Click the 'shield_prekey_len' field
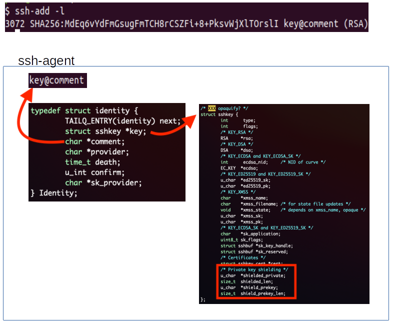The width and height of the screenshot is (396, 324). click(x=262, y=293)
